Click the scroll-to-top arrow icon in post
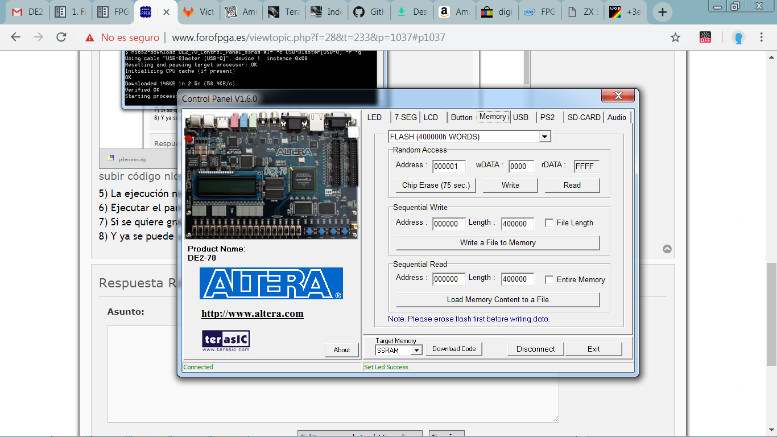Screen dimensions: 777x437 [x=667, y=249]
